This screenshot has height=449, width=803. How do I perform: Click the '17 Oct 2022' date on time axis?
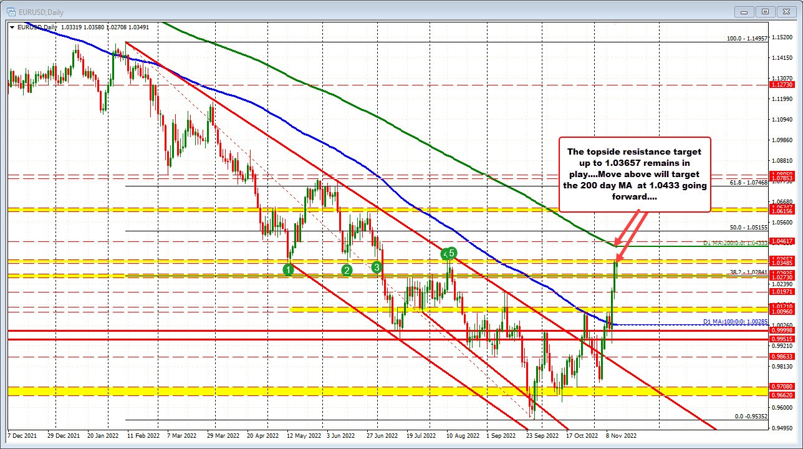[582, 435]
